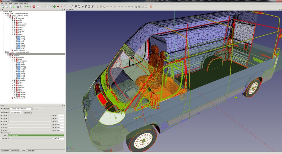The width and height of the screenshot is (282, 154).
Task: Expand the Pneux tree node
Action: point(15,93)
